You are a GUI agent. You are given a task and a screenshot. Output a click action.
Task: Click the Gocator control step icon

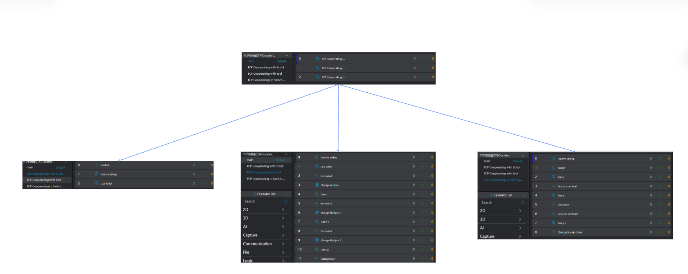[553, 186]
